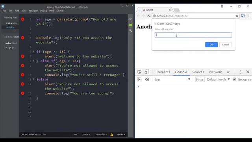Click the Chrome back arrow
This screenshot has width=252, height=142.
[x=138, y=16]
